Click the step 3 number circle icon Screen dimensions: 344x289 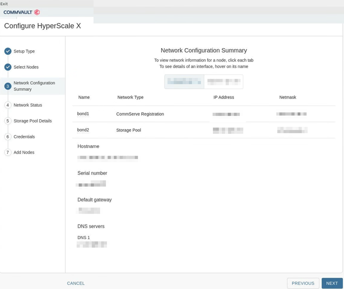[x=8, y=86]
